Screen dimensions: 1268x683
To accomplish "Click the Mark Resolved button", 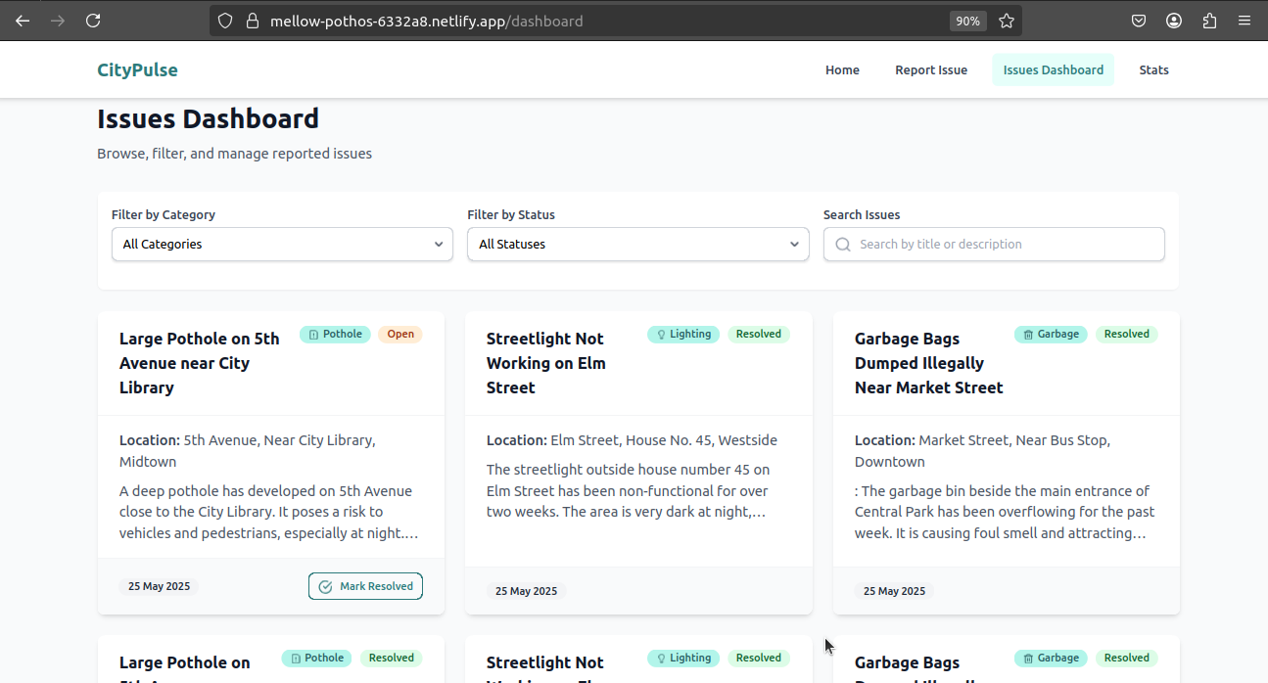I will [365, 586].
